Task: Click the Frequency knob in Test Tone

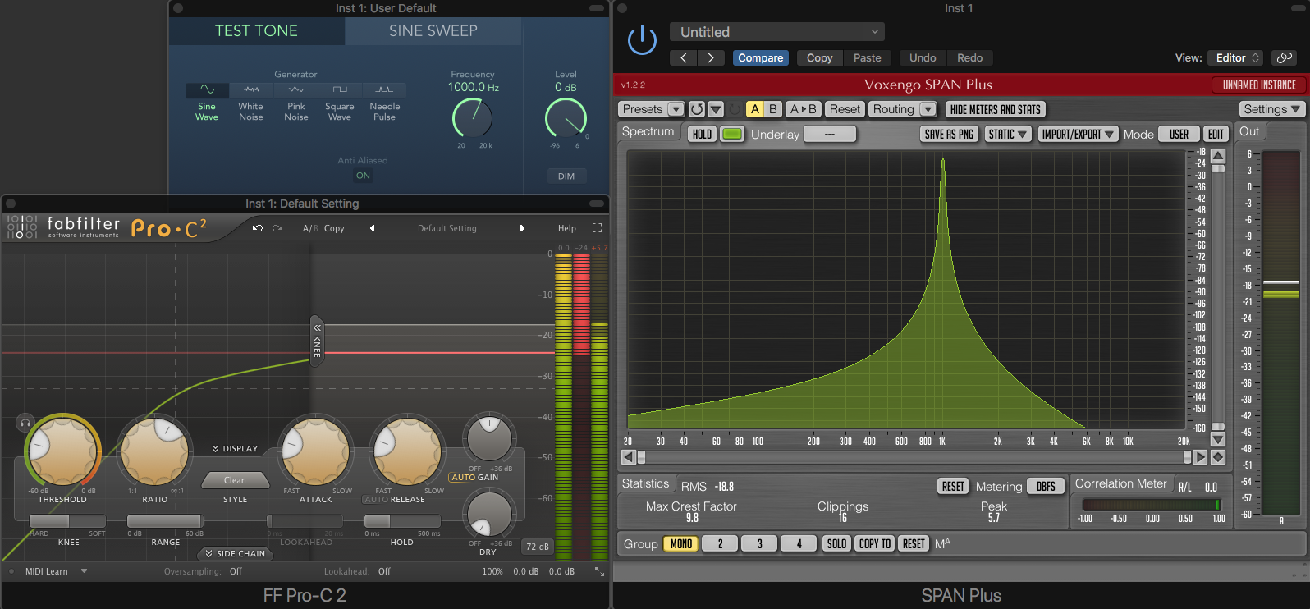Action: coord(473,118)
